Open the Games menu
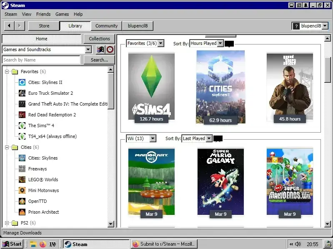Image resolution: width=333 pixels, height=249 pixels. (62, 14)
